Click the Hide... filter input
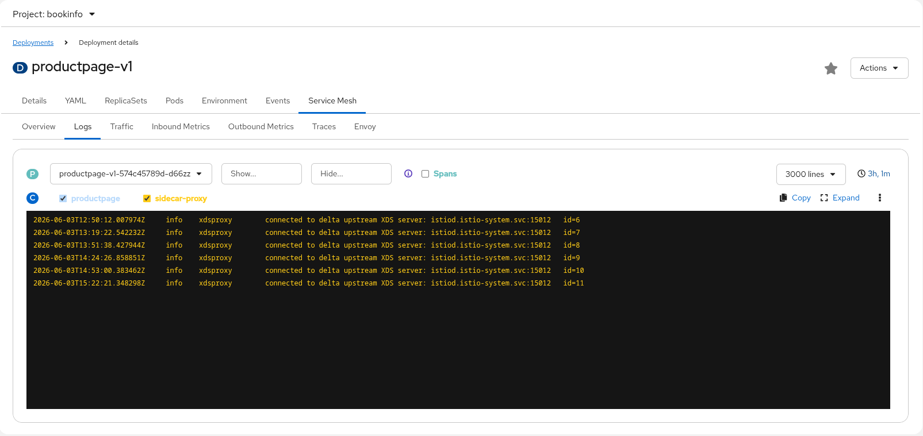 [351, 173]
